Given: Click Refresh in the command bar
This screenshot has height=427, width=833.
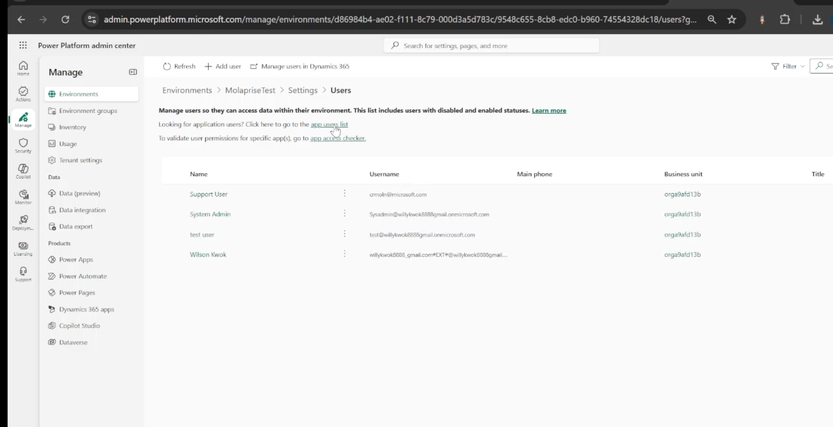Looking at the screenshot, I should tap(179, 66).
